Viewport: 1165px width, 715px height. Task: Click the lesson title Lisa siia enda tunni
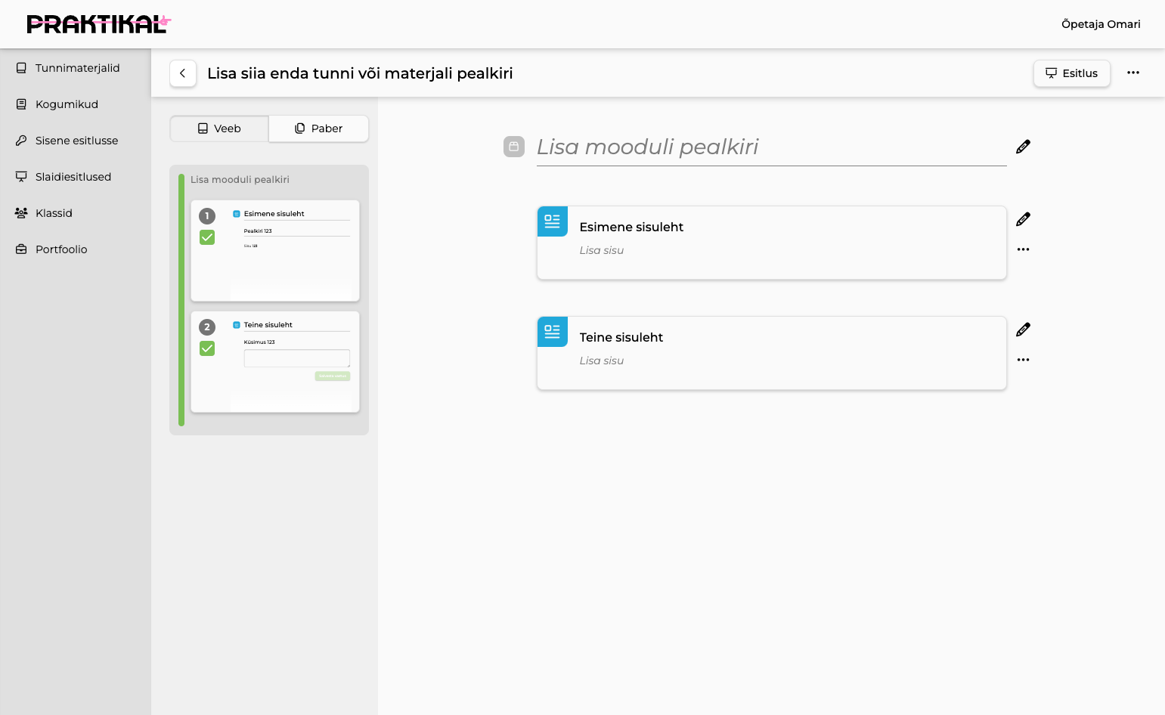click(x=360, y=73)
